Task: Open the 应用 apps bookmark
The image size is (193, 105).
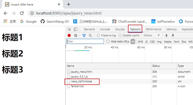Action: [10, 21]
